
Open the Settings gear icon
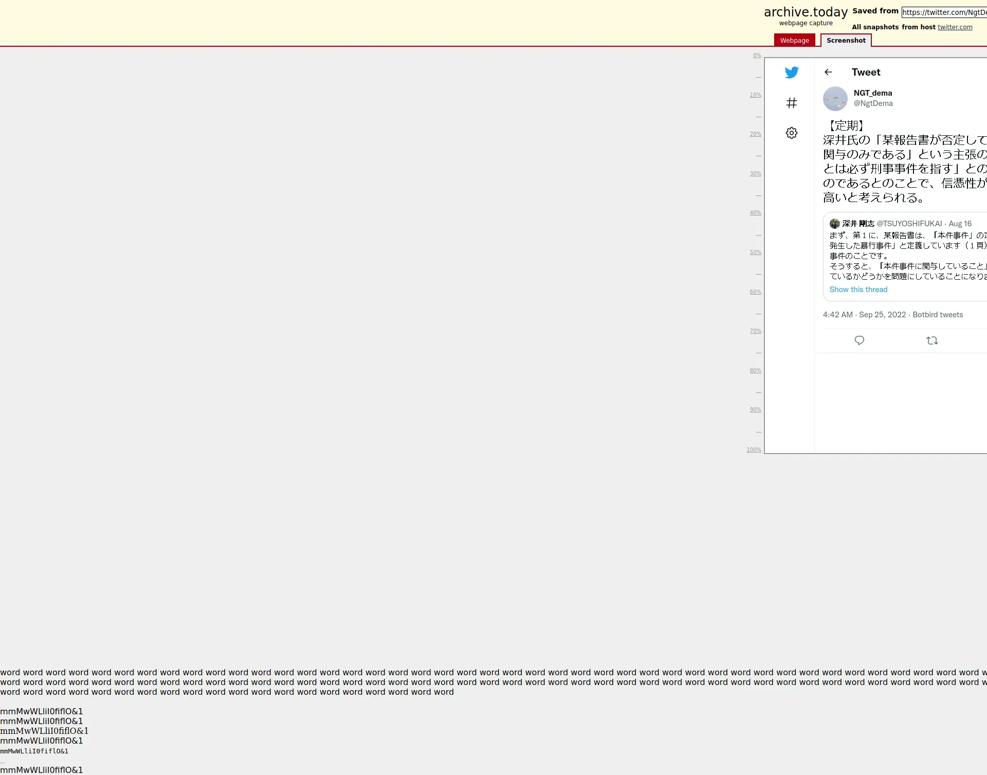point(791,133)
